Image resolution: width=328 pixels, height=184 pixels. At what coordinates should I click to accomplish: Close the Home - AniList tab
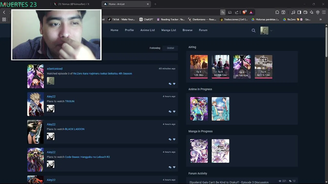pyautogui.click(x=148, y=4)
